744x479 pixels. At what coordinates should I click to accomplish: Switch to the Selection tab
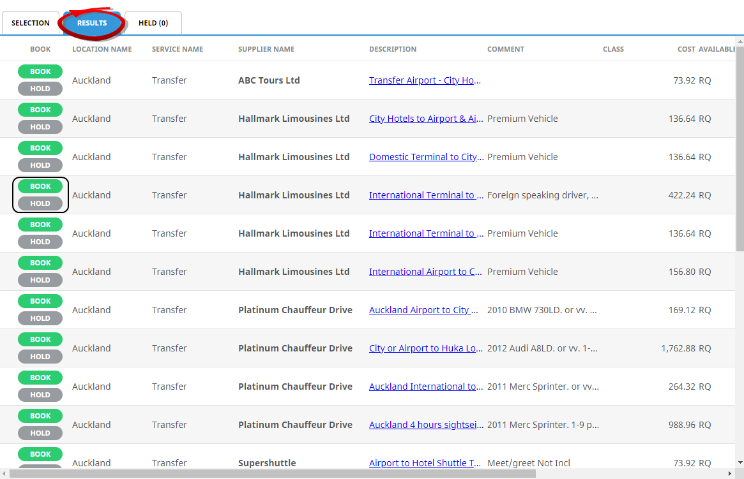tap(31, 23)
